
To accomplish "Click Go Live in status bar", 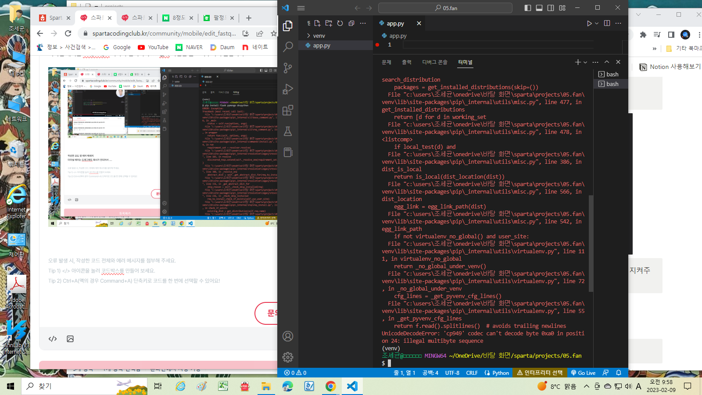I will pyautogui.click(x=583, y=373).
